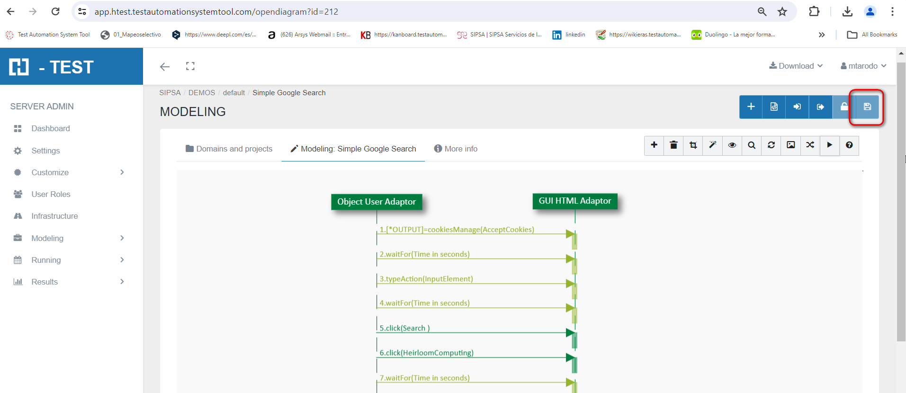
Task: Run the diagram with the play button
Action: click(830, 145)
